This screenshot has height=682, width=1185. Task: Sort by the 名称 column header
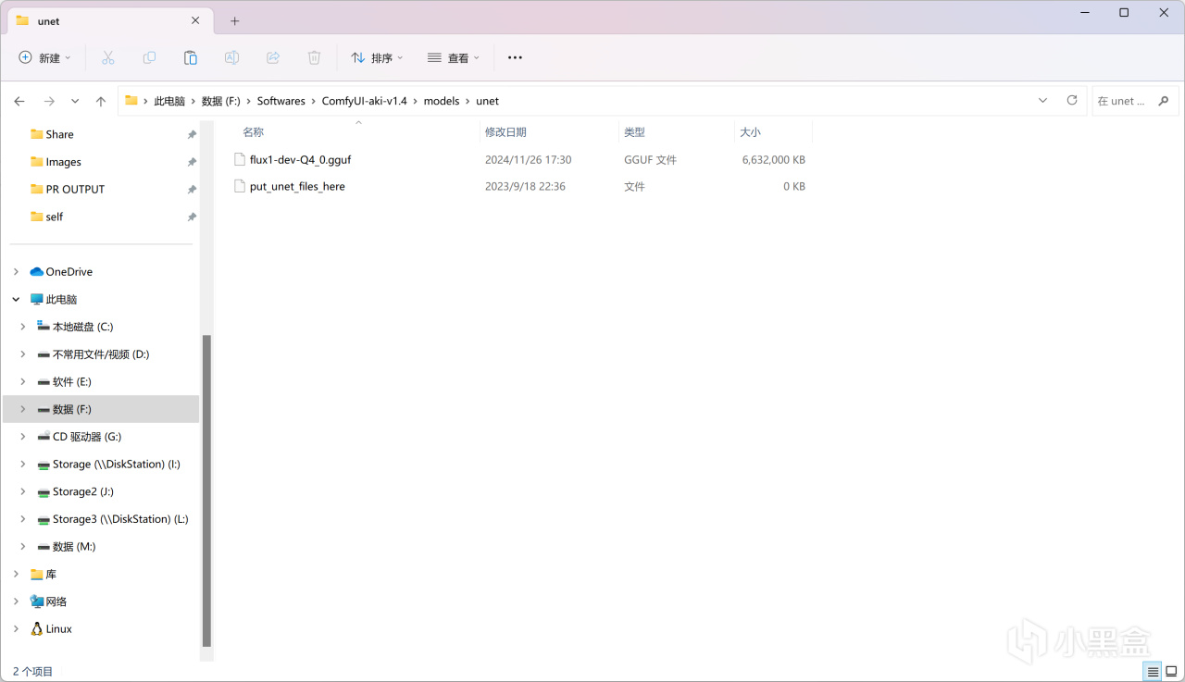(356, 132)
